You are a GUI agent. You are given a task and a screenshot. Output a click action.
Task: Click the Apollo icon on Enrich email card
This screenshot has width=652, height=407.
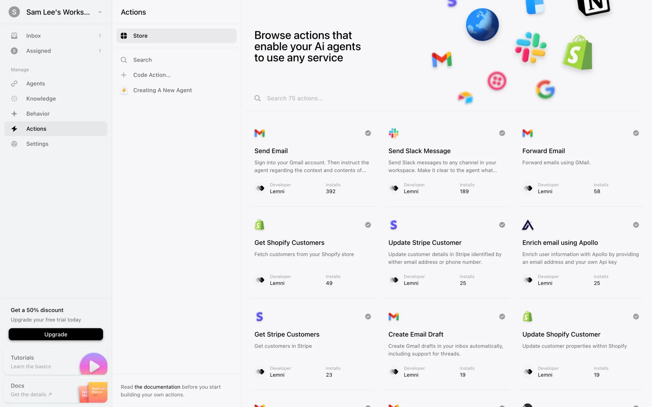[x=527, y=225]
